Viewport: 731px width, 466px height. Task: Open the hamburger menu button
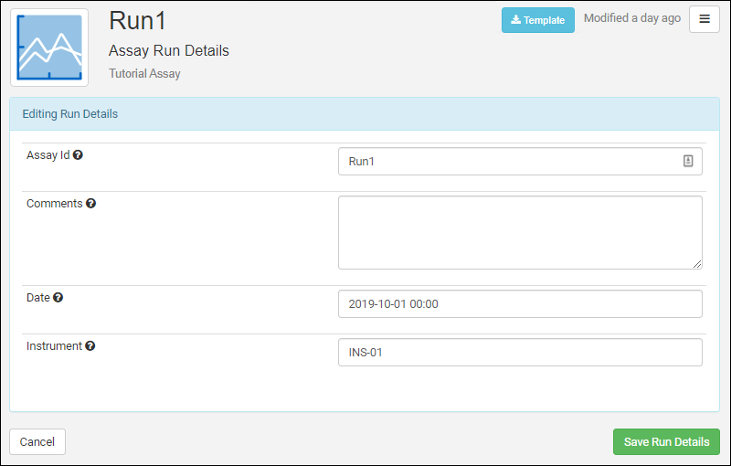pyautogui.click(x=704, y=19)
